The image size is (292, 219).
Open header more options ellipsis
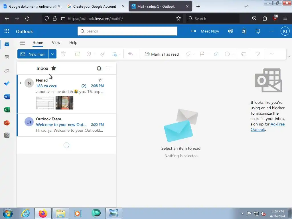coord(271,31)
